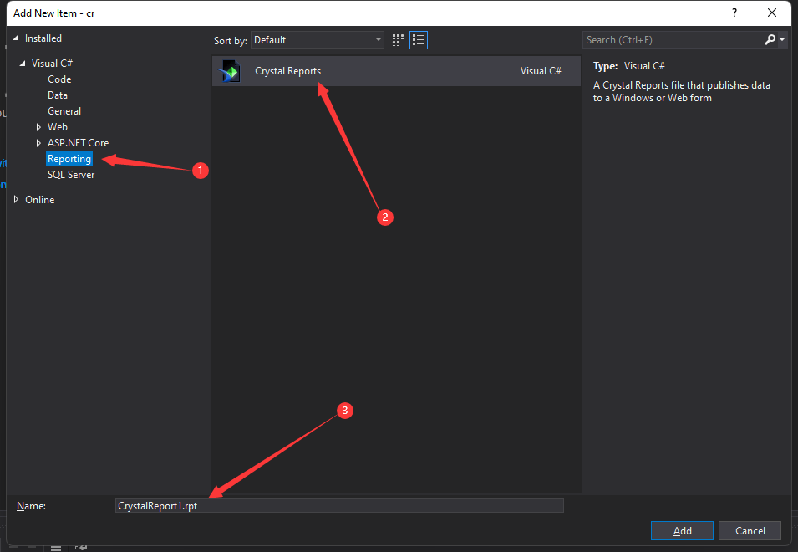Select the Data category
The image size is (798, 552).
(58, 95)
